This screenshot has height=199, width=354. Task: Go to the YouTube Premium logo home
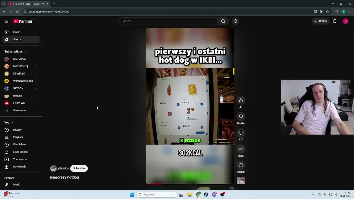[x=23, y=21]
